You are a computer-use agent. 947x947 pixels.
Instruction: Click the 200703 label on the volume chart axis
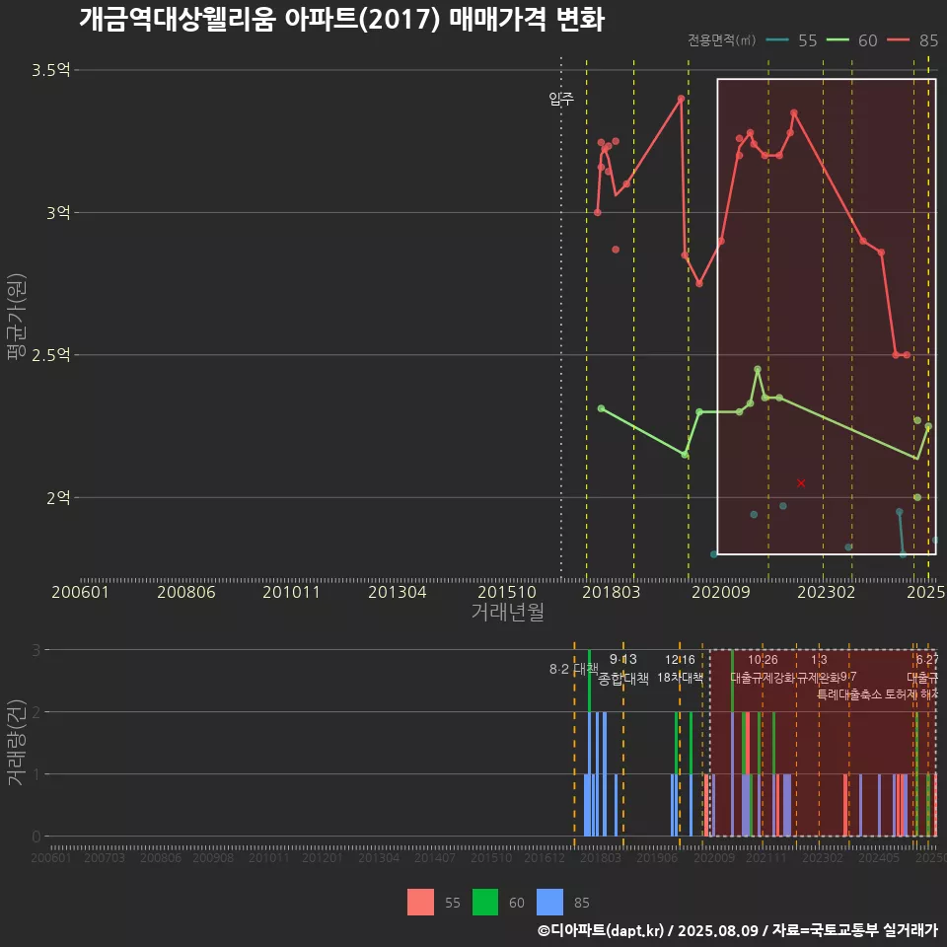point(104,857)
